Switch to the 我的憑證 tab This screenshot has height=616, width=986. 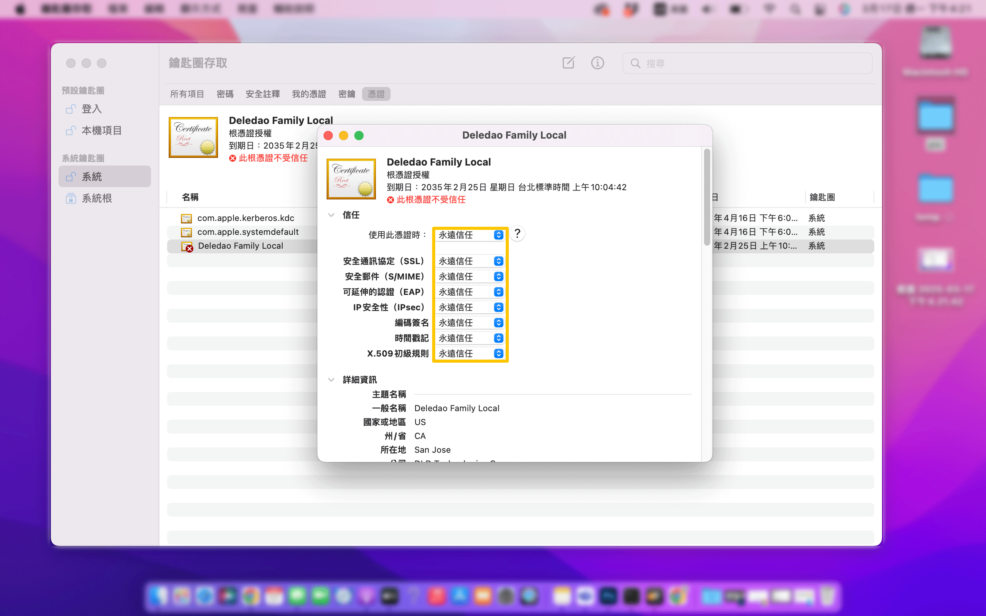tap(309, 94)
